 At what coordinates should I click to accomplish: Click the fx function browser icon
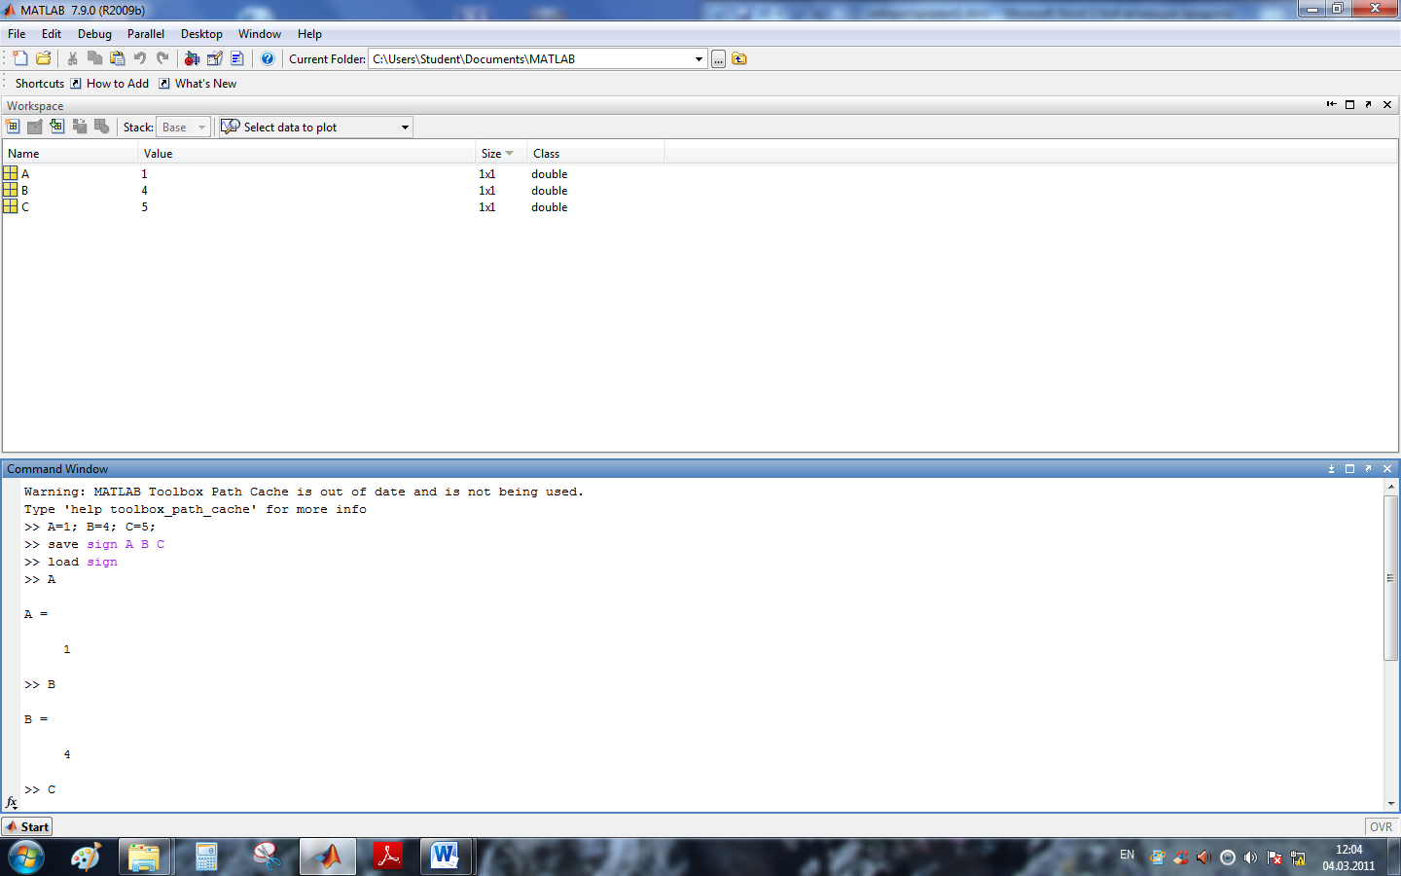coord(12,803)
